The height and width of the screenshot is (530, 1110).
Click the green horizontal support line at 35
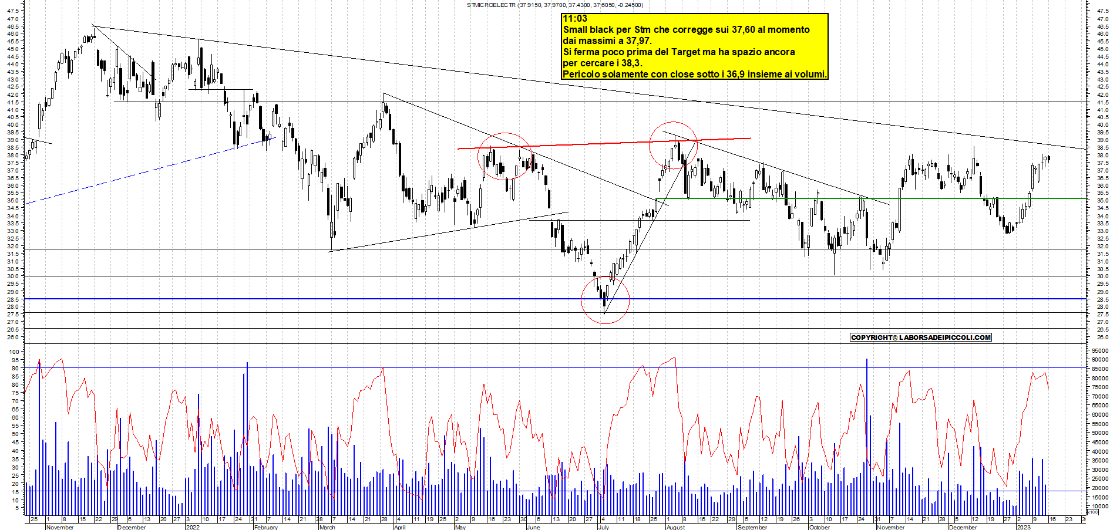tap(870, 198)
